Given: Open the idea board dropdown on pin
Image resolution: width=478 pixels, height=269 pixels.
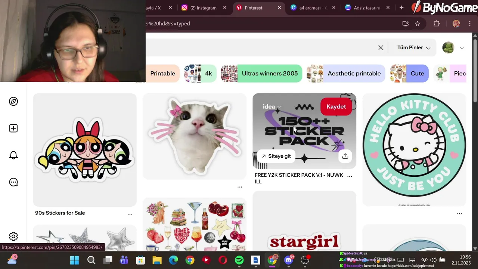Looking at the screenshot, I should (272, 106).
